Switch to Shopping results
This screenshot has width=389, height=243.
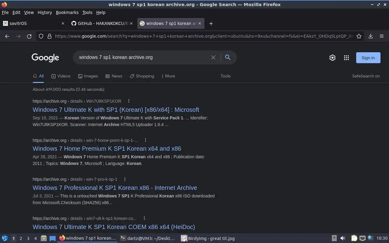pos(142,76)
